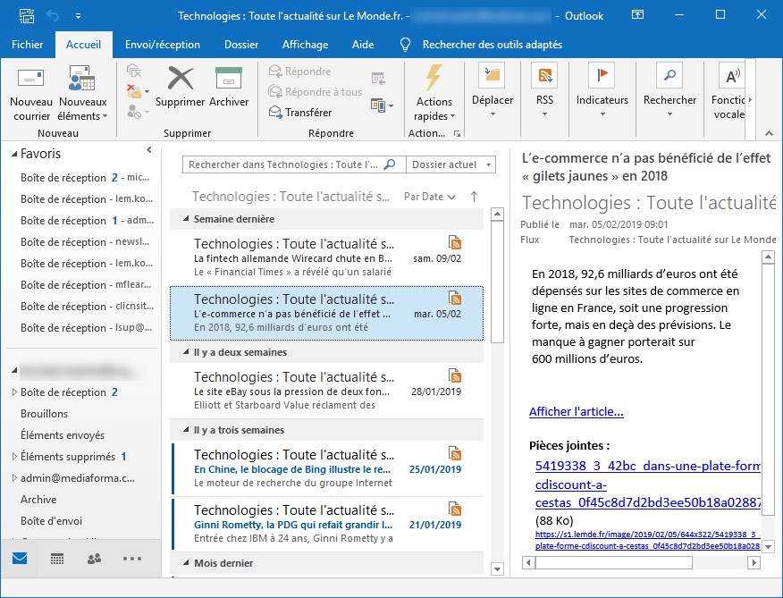
Task: Collapse the Favoris folder section
Action: pos(14,154)
